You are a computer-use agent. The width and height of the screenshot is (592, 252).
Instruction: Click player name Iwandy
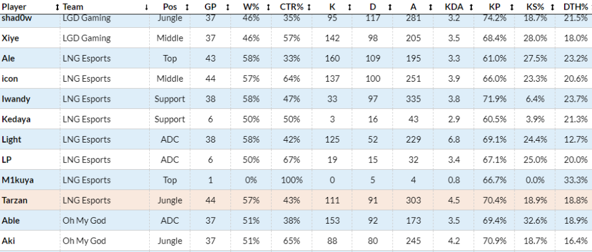coord(16,99)
